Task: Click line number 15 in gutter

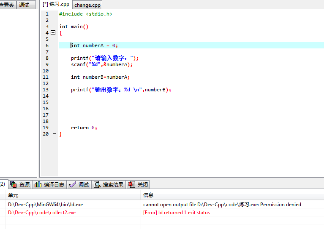Action: click(x=46, y=102)
